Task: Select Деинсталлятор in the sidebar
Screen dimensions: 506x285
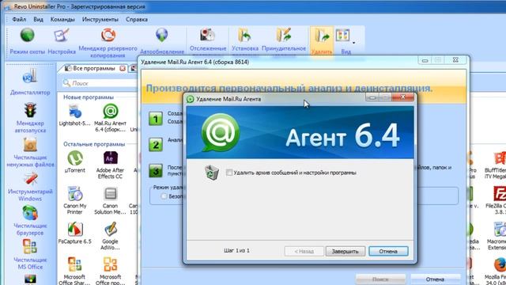Action: (30, 82)
